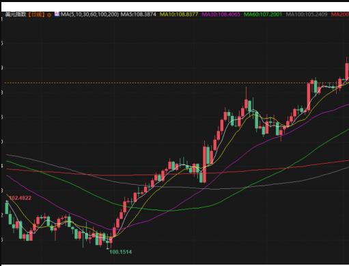This screenshot has height=266, width=349.
Task: Select the red MA200 legend label
Action: (340, 14)
